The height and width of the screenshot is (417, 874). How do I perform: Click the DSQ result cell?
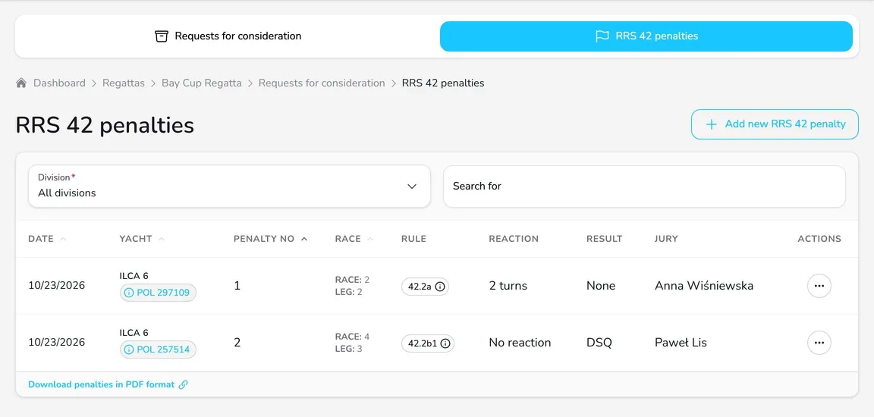[599, 343]
